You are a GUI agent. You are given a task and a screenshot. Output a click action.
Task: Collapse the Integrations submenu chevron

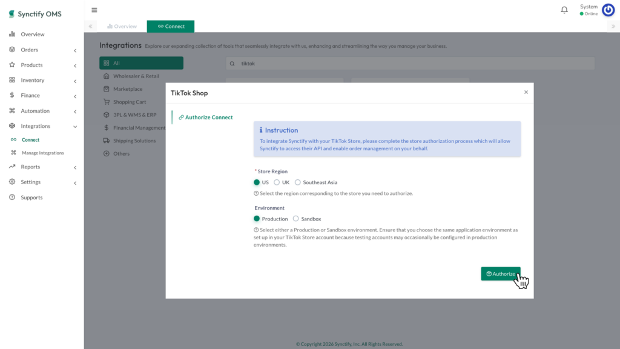click(x=75, y=127)
